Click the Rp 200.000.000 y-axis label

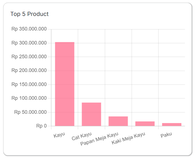pos(29,71)
